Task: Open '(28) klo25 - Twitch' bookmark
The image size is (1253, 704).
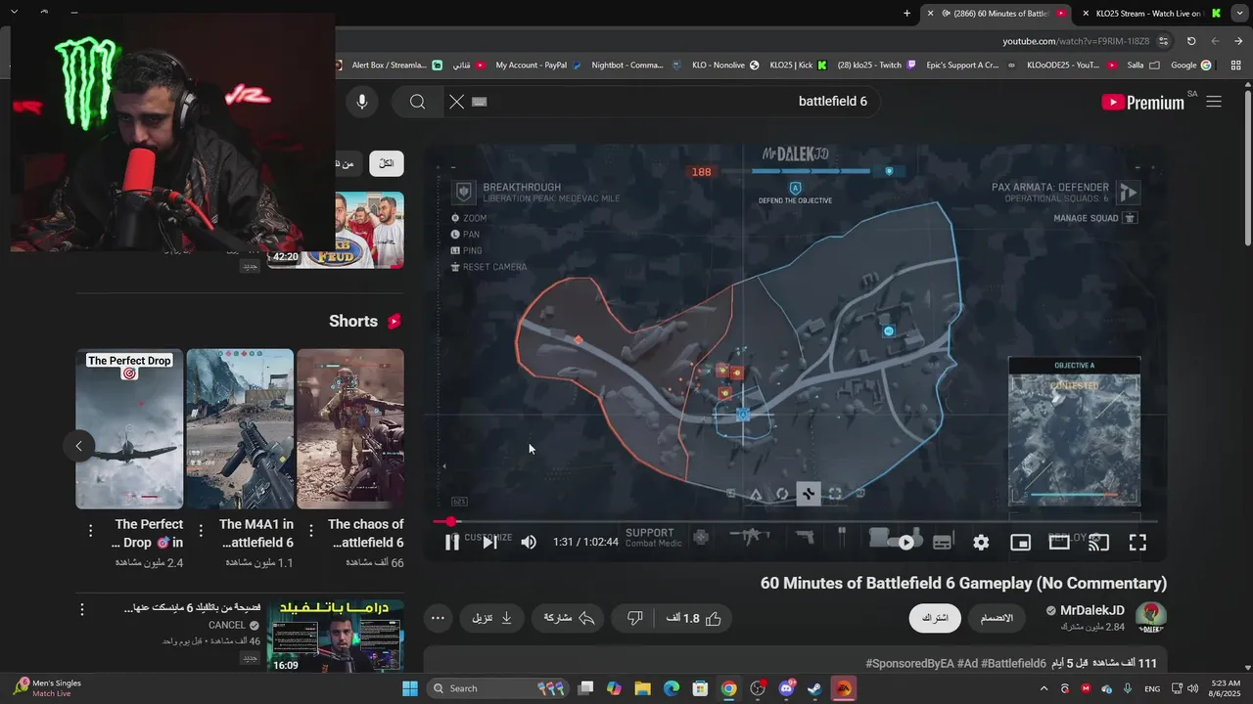Action: pyautogui.click(x=877, y=66)
